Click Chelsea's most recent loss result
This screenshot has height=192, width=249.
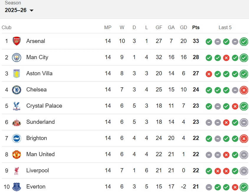point(244,90)
